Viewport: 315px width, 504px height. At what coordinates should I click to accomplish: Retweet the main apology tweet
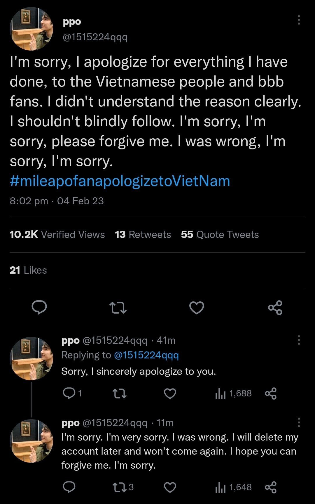(x=118, y=308)
